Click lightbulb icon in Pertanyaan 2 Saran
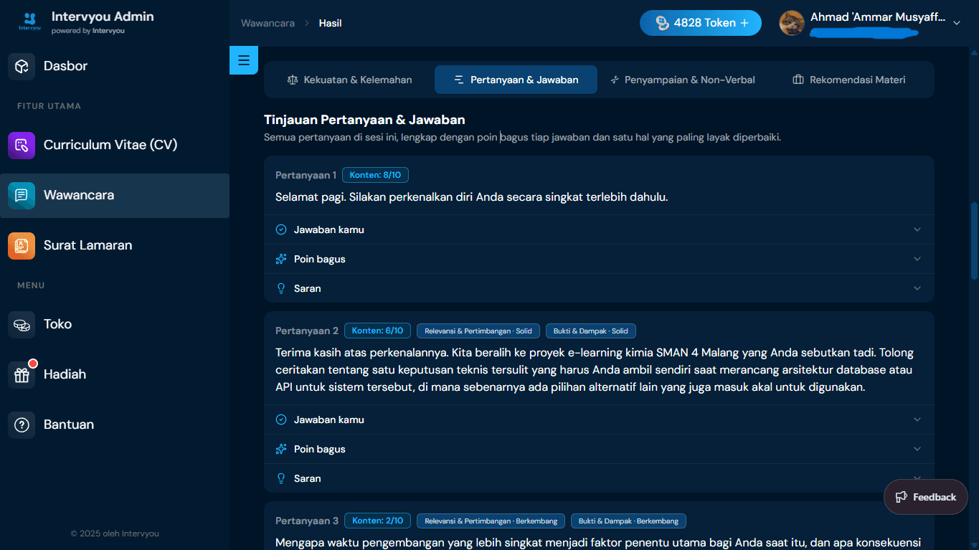The image size is (979, 550). 281,478
